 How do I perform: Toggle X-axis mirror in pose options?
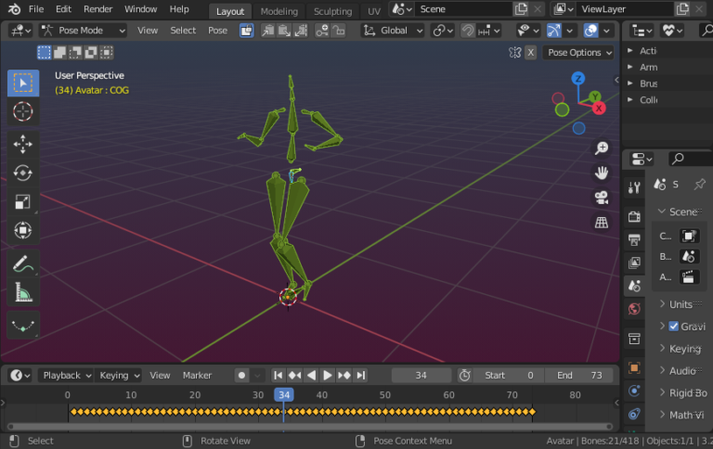click(531, 53)
